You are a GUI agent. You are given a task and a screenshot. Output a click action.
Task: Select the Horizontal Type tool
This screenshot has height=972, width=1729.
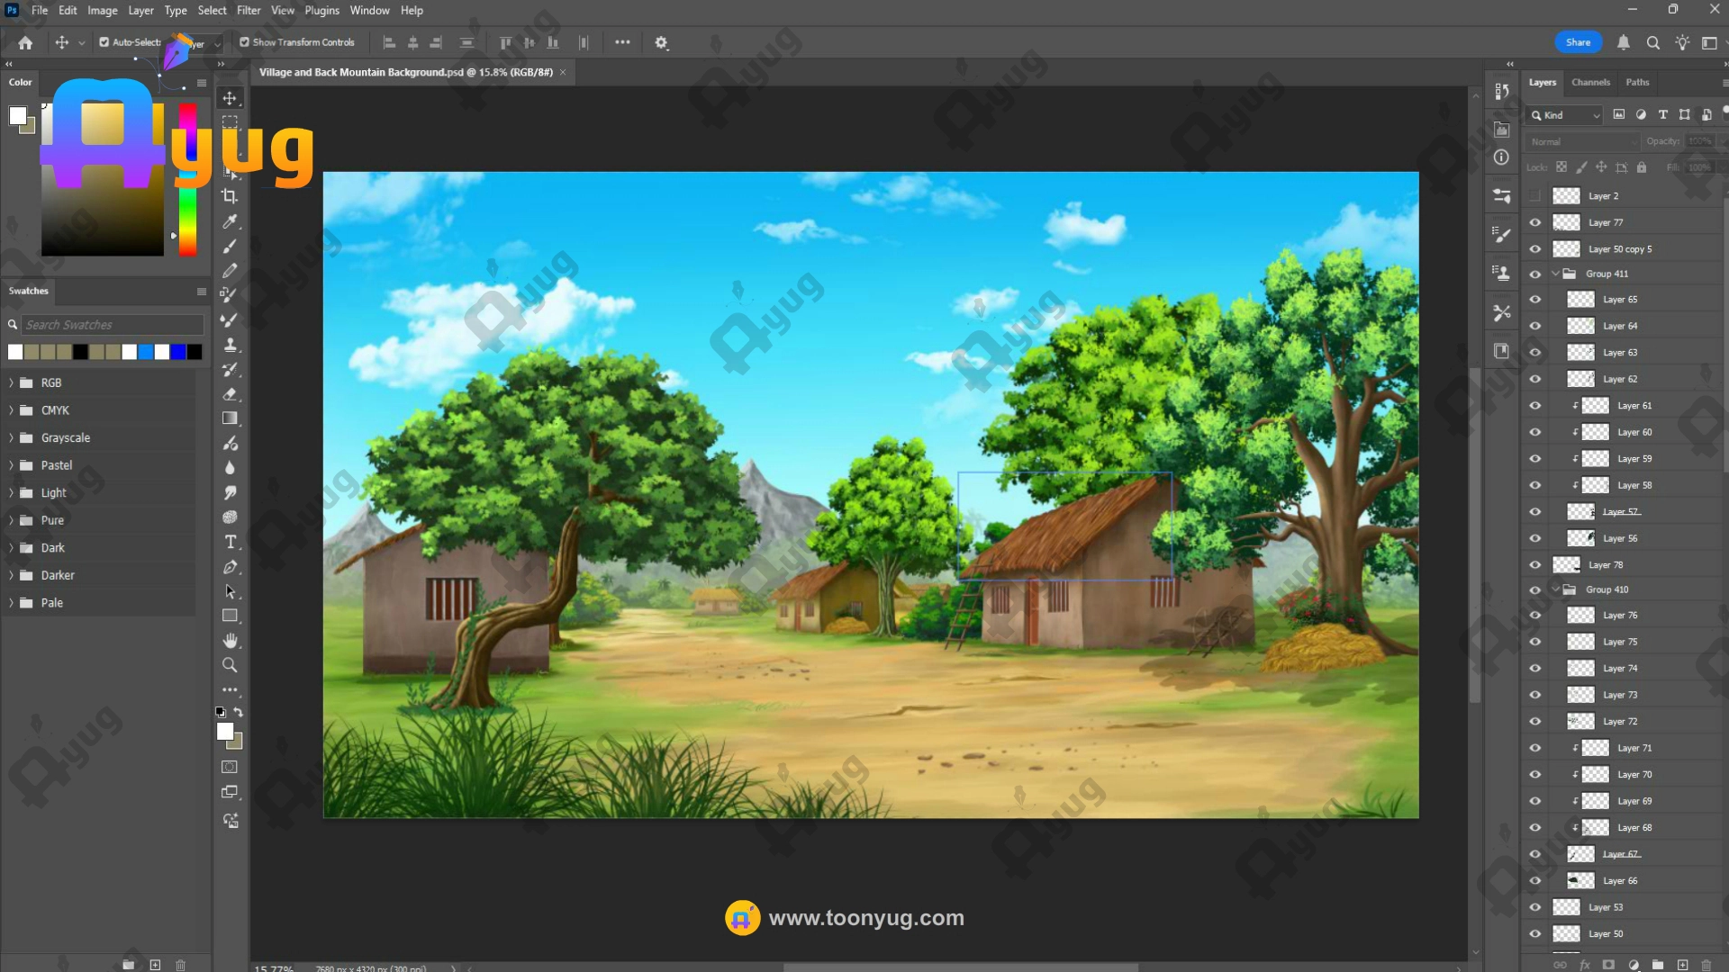pyautogui.click(x=230, y=542)
